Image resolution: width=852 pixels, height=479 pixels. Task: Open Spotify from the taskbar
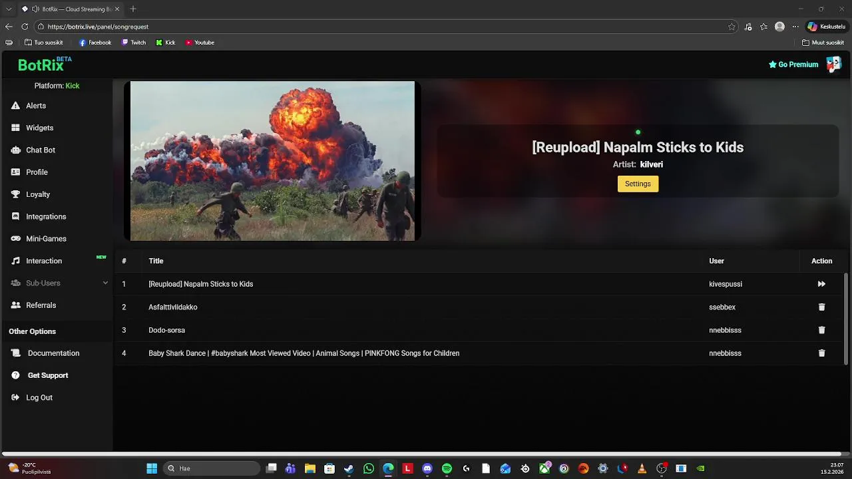pos(447,468)
